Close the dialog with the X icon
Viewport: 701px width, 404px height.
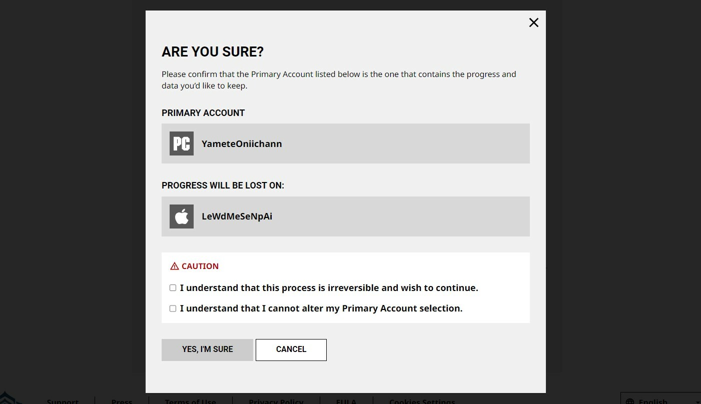tap(534, 22)
